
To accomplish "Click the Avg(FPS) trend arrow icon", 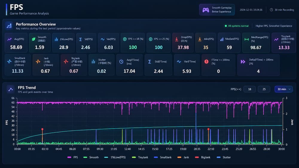I will point(9,39).
